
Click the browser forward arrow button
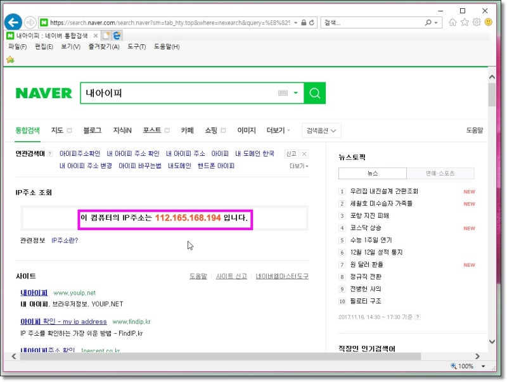[x=30, y=22]
